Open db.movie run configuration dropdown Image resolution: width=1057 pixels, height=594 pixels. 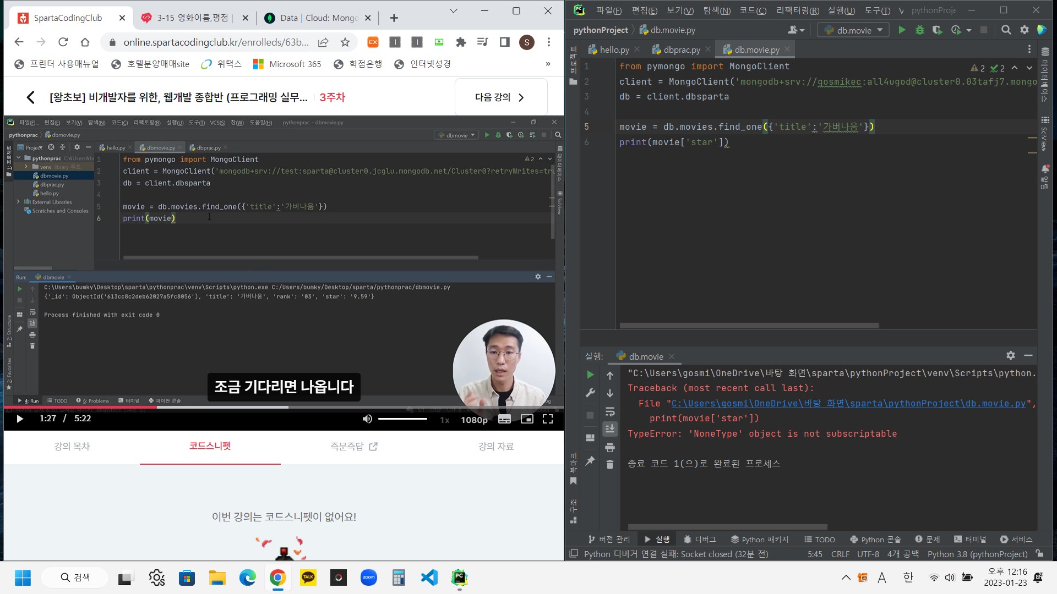[853, 30]
